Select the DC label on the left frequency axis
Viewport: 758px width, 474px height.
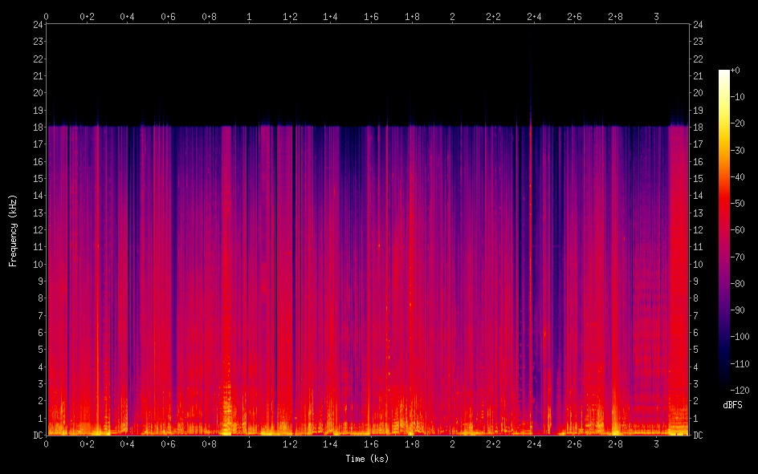36,436
